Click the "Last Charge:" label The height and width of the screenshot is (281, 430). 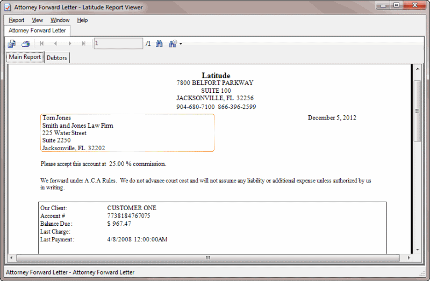pos(55,232)
